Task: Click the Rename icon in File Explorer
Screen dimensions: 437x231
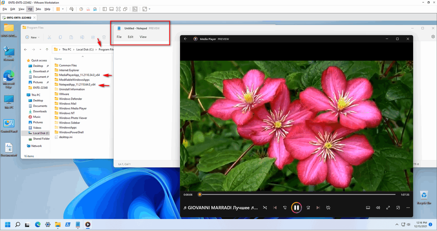Action: tap(82, 37)
